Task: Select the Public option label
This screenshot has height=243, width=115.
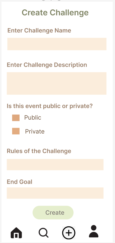Action: pos(33,118)
